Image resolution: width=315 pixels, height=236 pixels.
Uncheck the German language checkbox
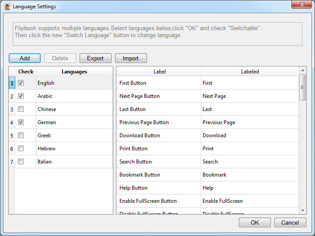pyautogui.click(x=21, y=122)
